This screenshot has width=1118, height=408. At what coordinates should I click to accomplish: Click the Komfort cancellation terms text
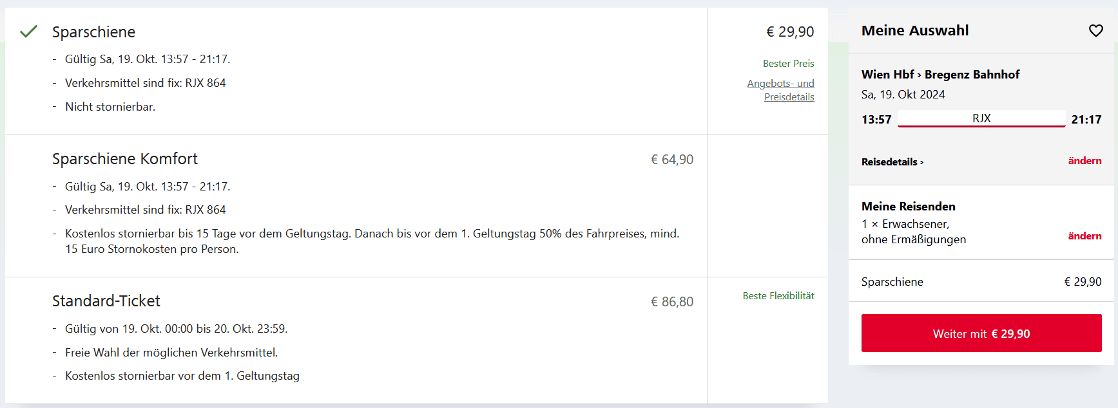372,241
